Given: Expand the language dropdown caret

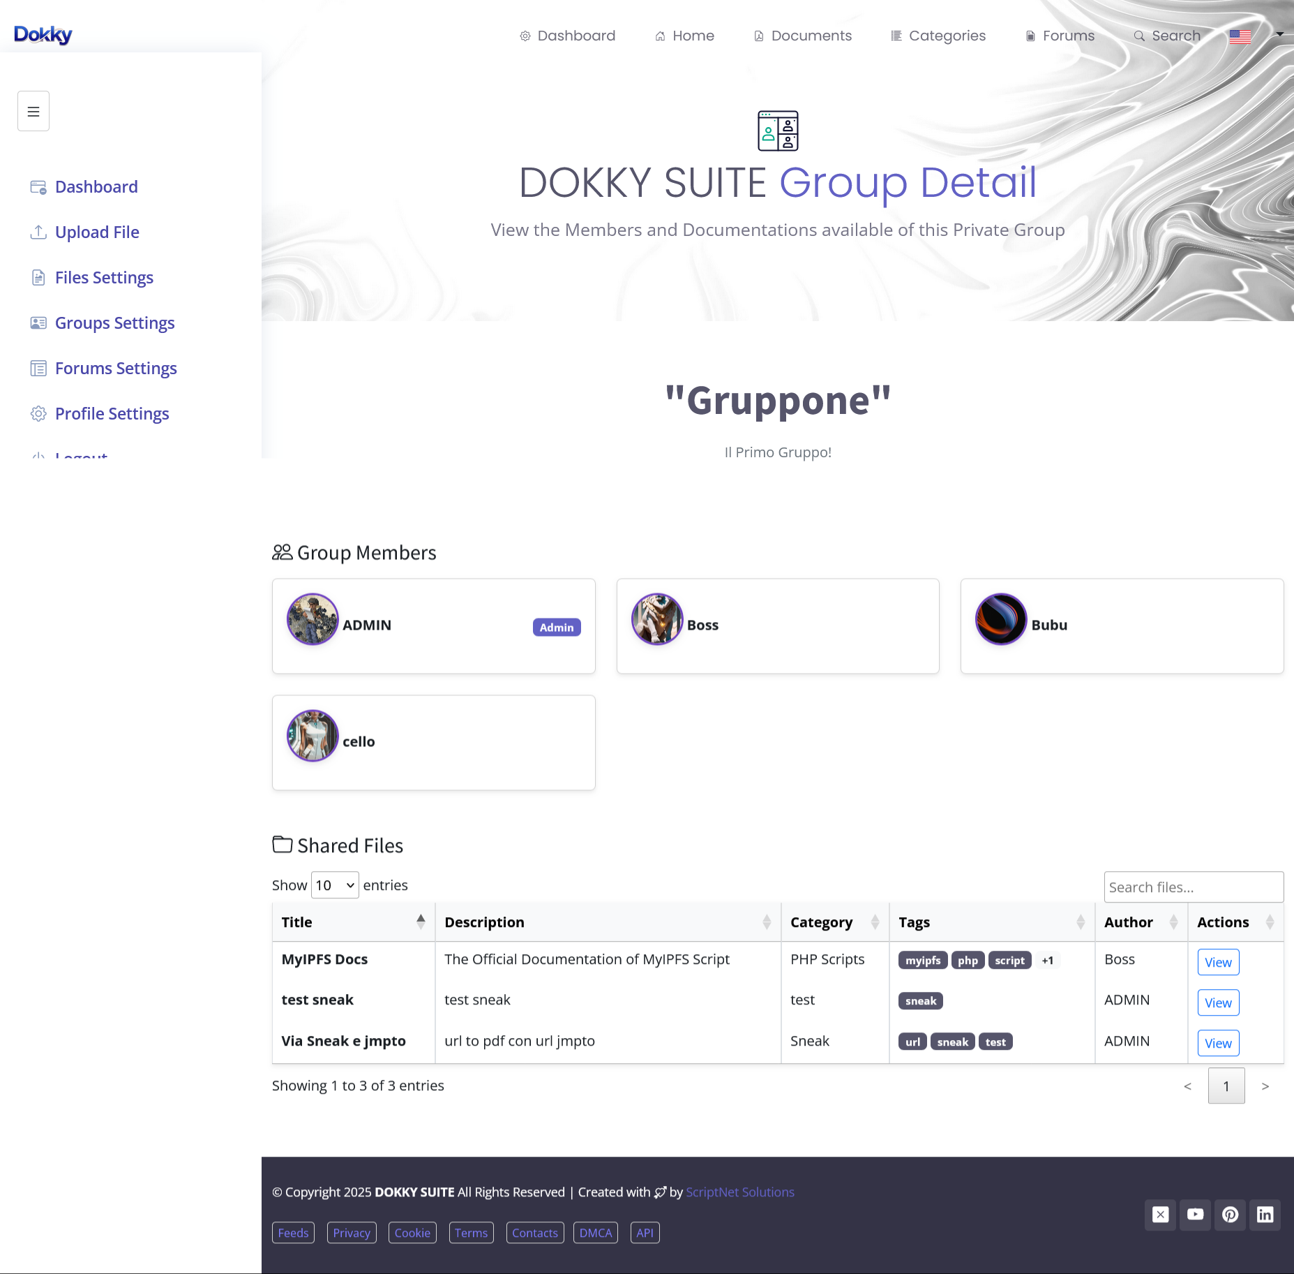Looking at the screenshot, I should [x=1279, y=34].
